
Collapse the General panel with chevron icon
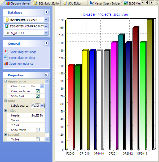pyautogui.click(x=46, y=43)
